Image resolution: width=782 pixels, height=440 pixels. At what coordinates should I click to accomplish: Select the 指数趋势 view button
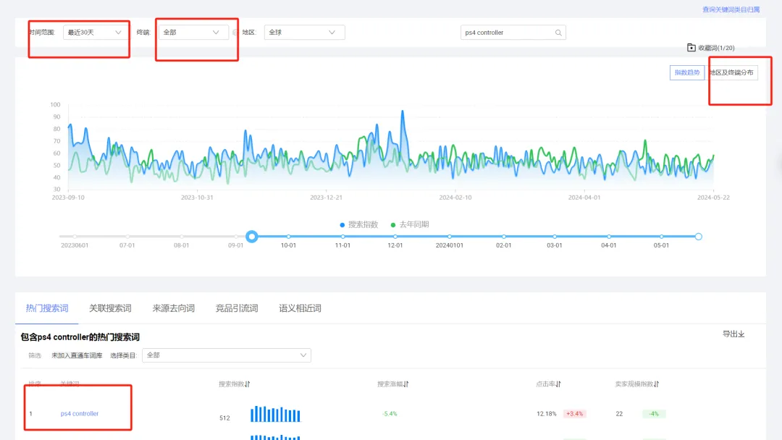tap(686, 73)
